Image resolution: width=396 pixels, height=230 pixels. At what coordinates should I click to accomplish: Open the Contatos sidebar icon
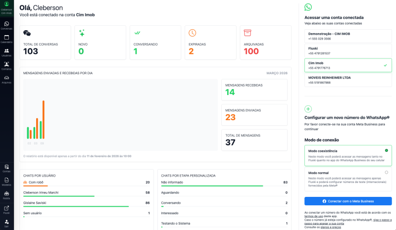coord(6,65)
